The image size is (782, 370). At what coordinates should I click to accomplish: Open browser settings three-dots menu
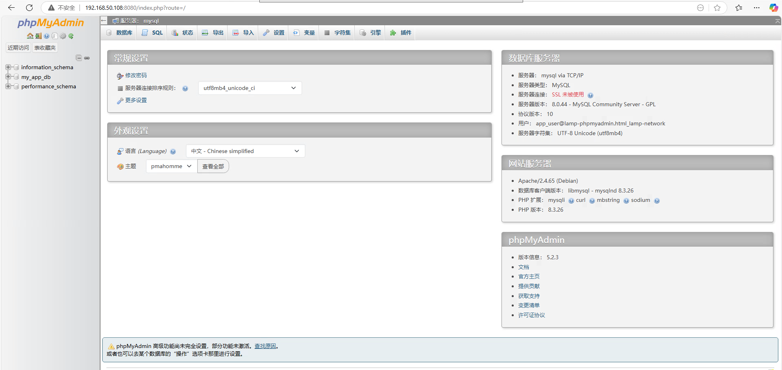tap(757, 8)
